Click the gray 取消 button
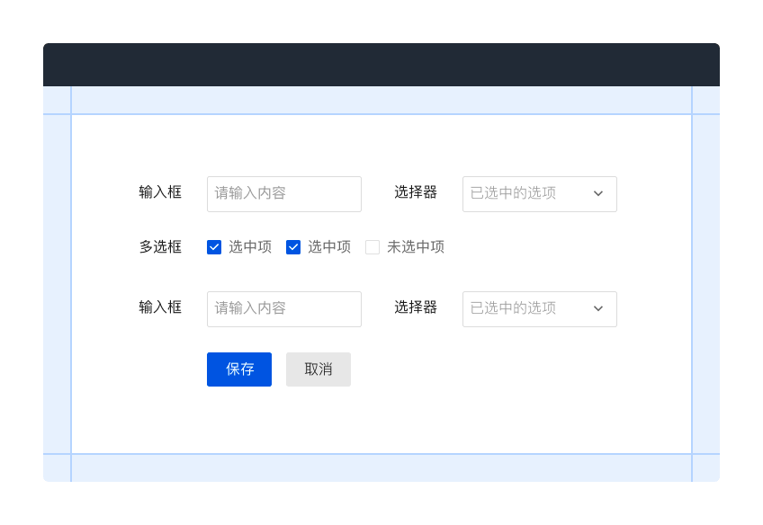The height and width of the screenshot is (525, 763). point(319,369)
